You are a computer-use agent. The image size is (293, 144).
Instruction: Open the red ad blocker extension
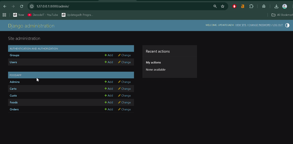pyautogui.click(x=234, y=6)
